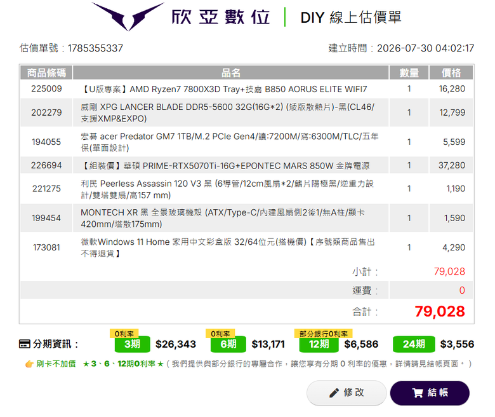Proceed with the 結帳 checkout button
The image size is (495, 417).
(430, 393)
